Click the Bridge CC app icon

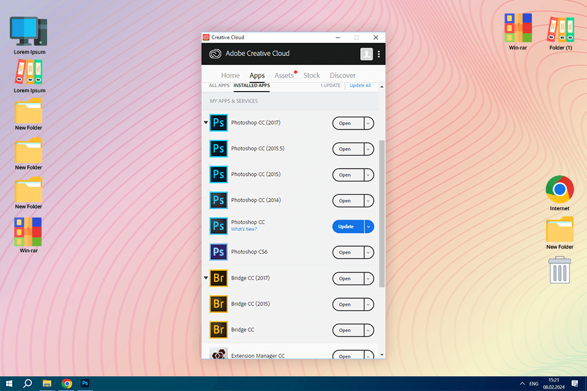point(219,330)
